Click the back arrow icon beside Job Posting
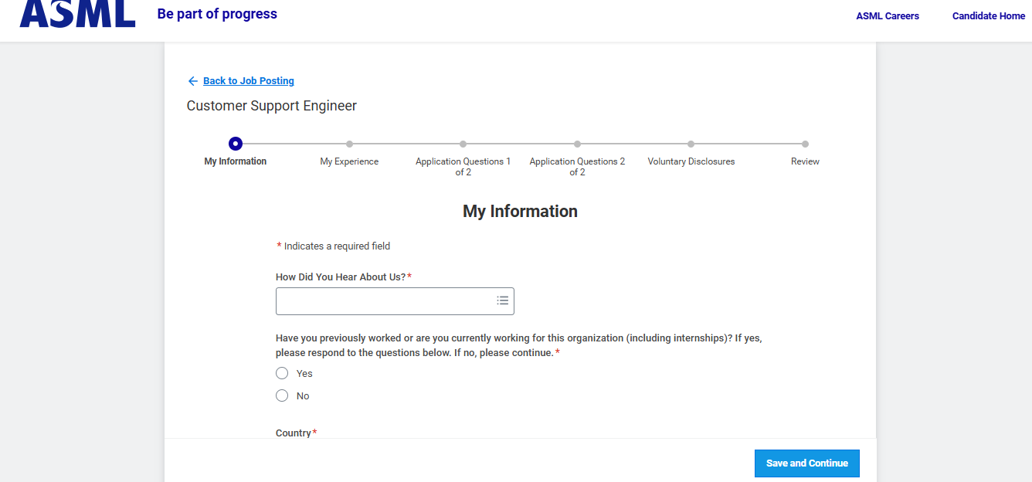 coord(193,81)
